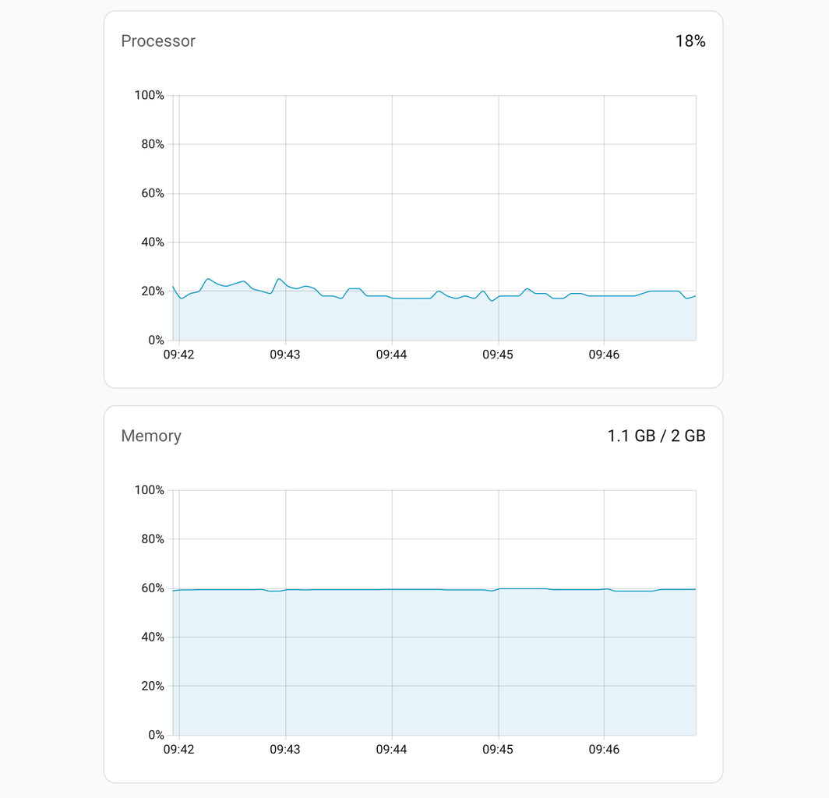Click the 18% processor usage value
Image resolution: width=829 pixels, height=798 pixels.
(x=690, y=41)
